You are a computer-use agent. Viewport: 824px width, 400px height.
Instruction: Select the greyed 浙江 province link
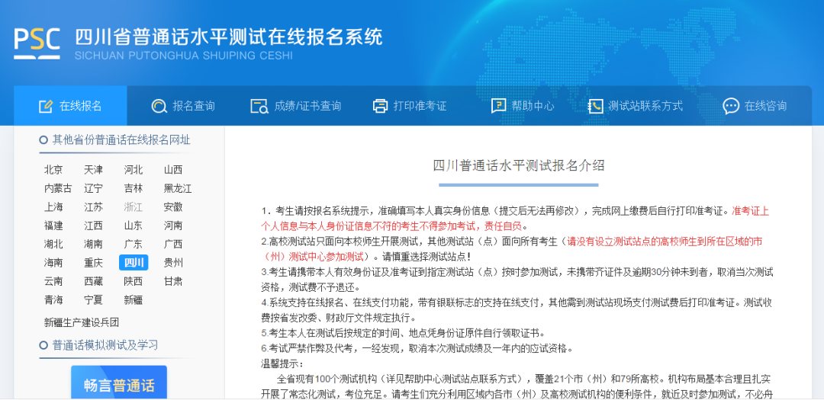point(134,206)
